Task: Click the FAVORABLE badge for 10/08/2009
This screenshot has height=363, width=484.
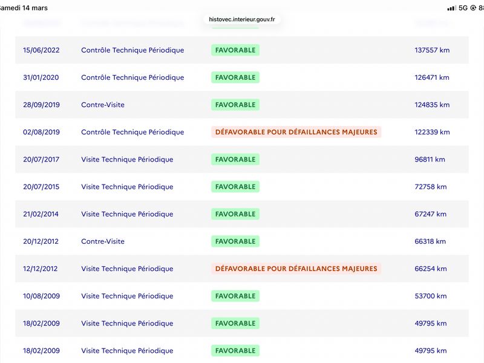Action: (235, 296)
